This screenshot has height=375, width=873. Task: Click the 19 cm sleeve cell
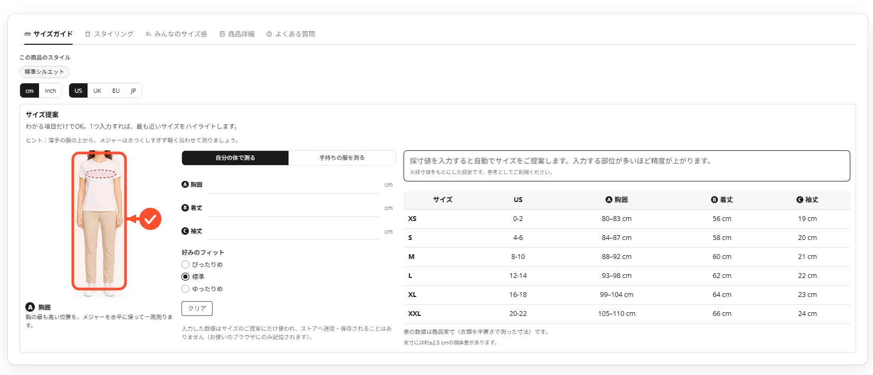click(808, 219)
